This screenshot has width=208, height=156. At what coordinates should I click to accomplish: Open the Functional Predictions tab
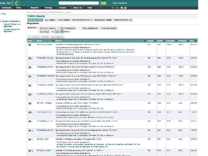[82, 20]
